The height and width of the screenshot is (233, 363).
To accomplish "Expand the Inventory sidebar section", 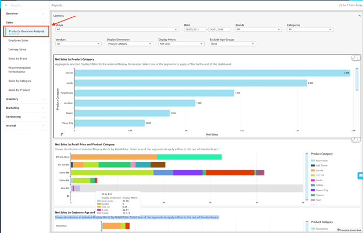I will tap(24, 99).
